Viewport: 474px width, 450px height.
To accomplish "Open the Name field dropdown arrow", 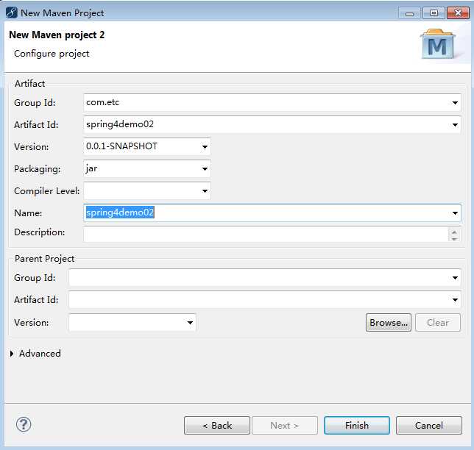I will pos(455,213).
